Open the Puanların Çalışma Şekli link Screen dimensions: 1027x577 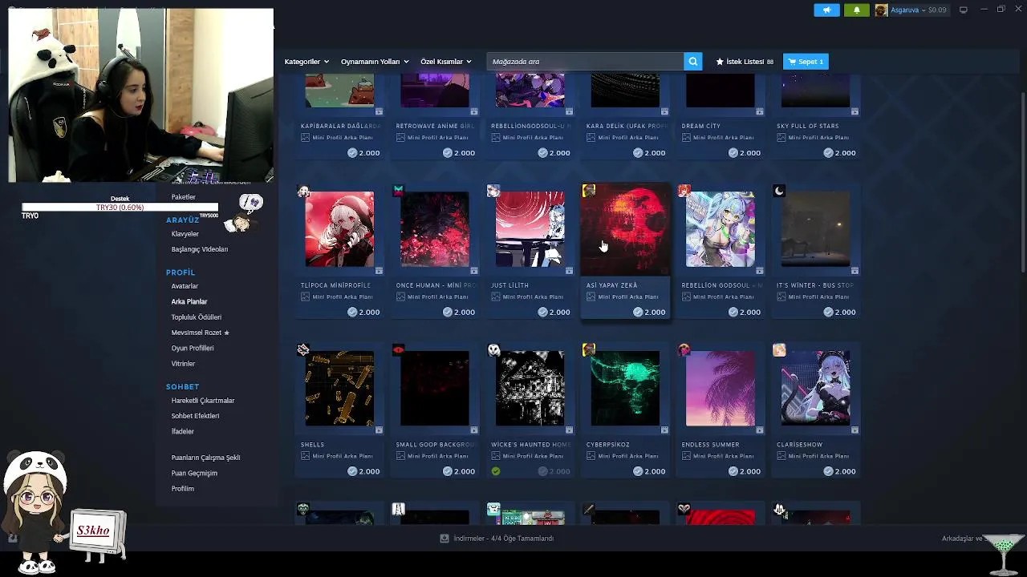[205, 458]
